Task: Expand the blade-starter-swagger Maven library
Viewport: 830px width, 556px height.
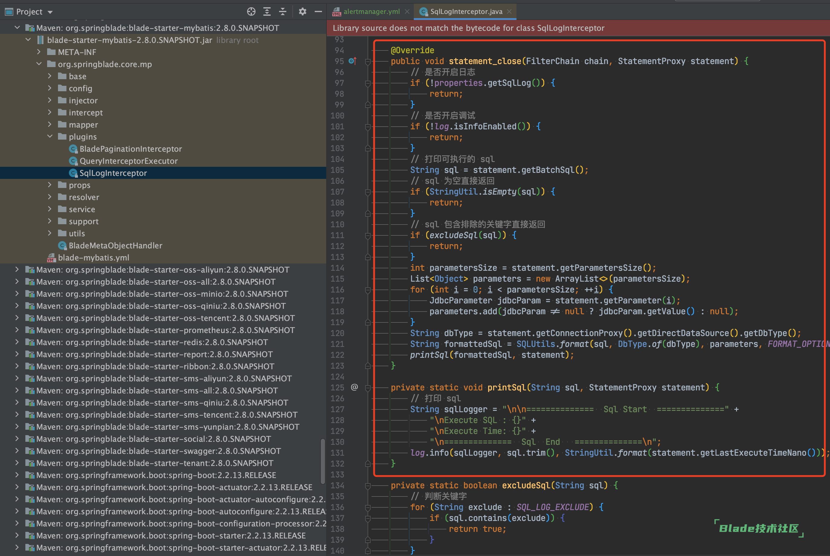Action: (x=17, y=451)
